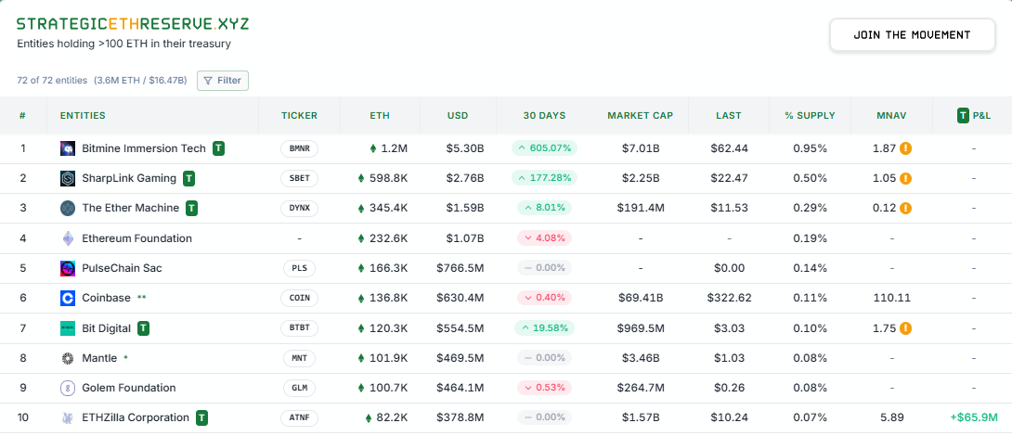The height and width of the screenshot is (436, 1012).
Task: Open the MNT ticker pill
Action: 300,358
